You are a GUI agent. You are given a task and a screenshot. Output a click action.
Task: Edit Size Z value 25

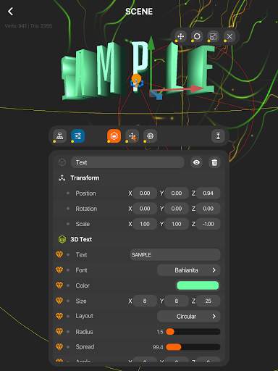208,301
